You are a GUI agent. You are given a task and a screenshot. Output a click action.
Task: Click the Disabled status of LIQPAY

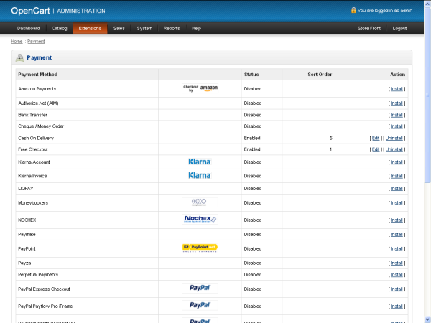pyautogui.click(x=253, y=188)
